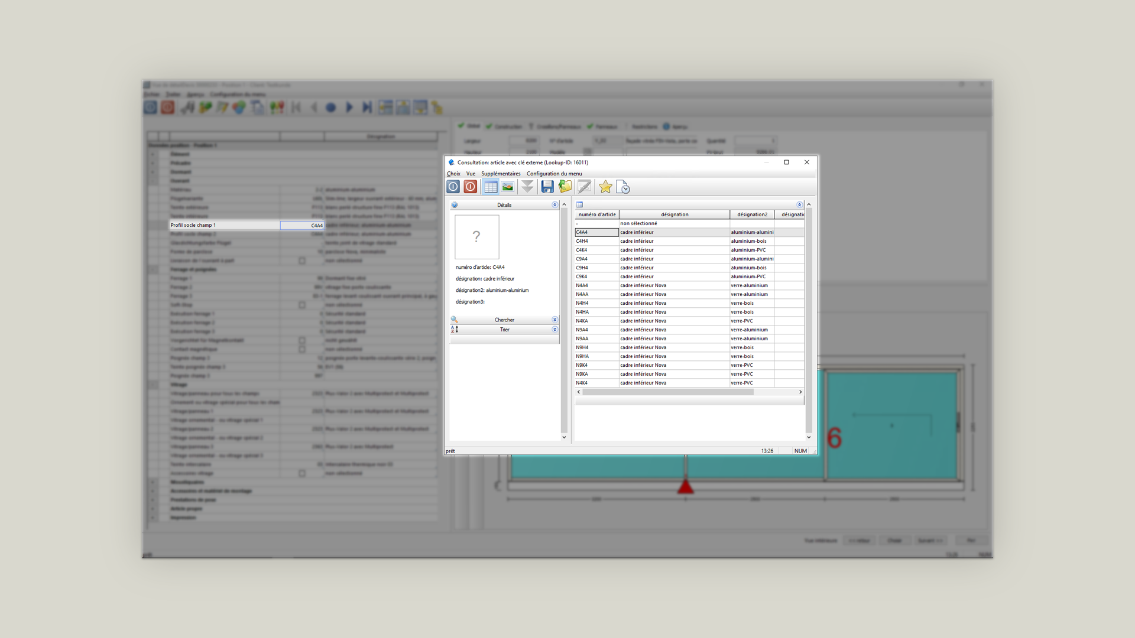Screen dimensions: 1135x638
Task: Click the red cancel power icon in lookup dialog
Action: (471, 187)
